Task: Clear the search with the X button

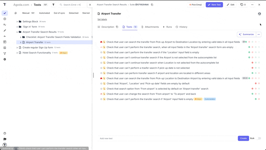Action: 90,5
